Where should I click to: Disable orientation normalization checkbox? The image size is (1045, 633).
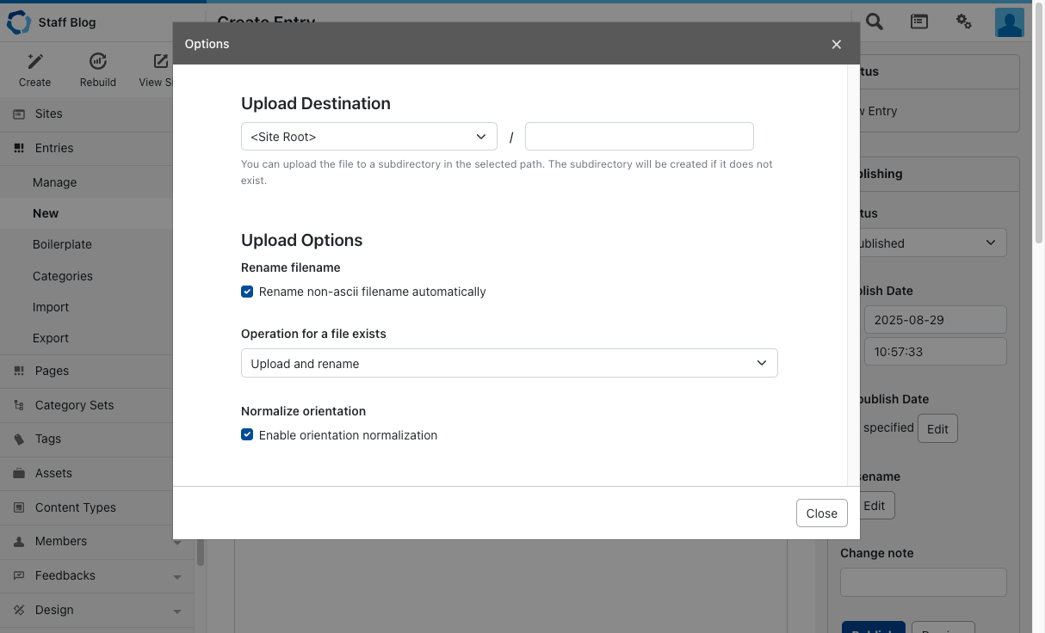pos(247,435)
